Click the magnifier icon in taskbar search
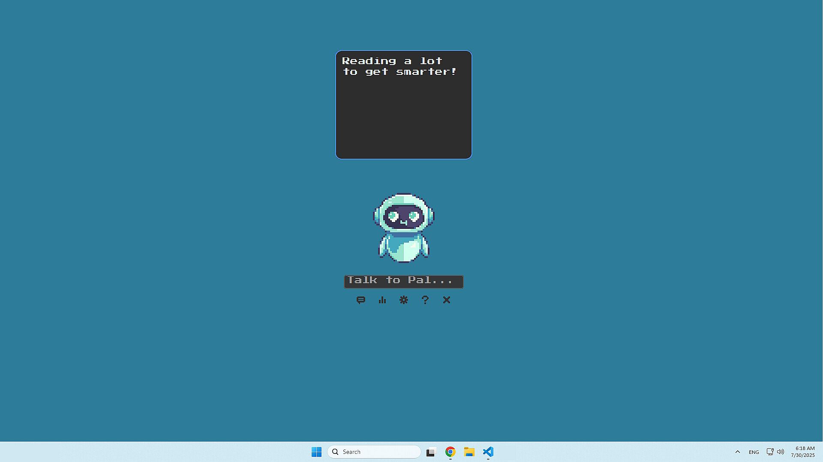823x462 pixels. coord(335,452)
